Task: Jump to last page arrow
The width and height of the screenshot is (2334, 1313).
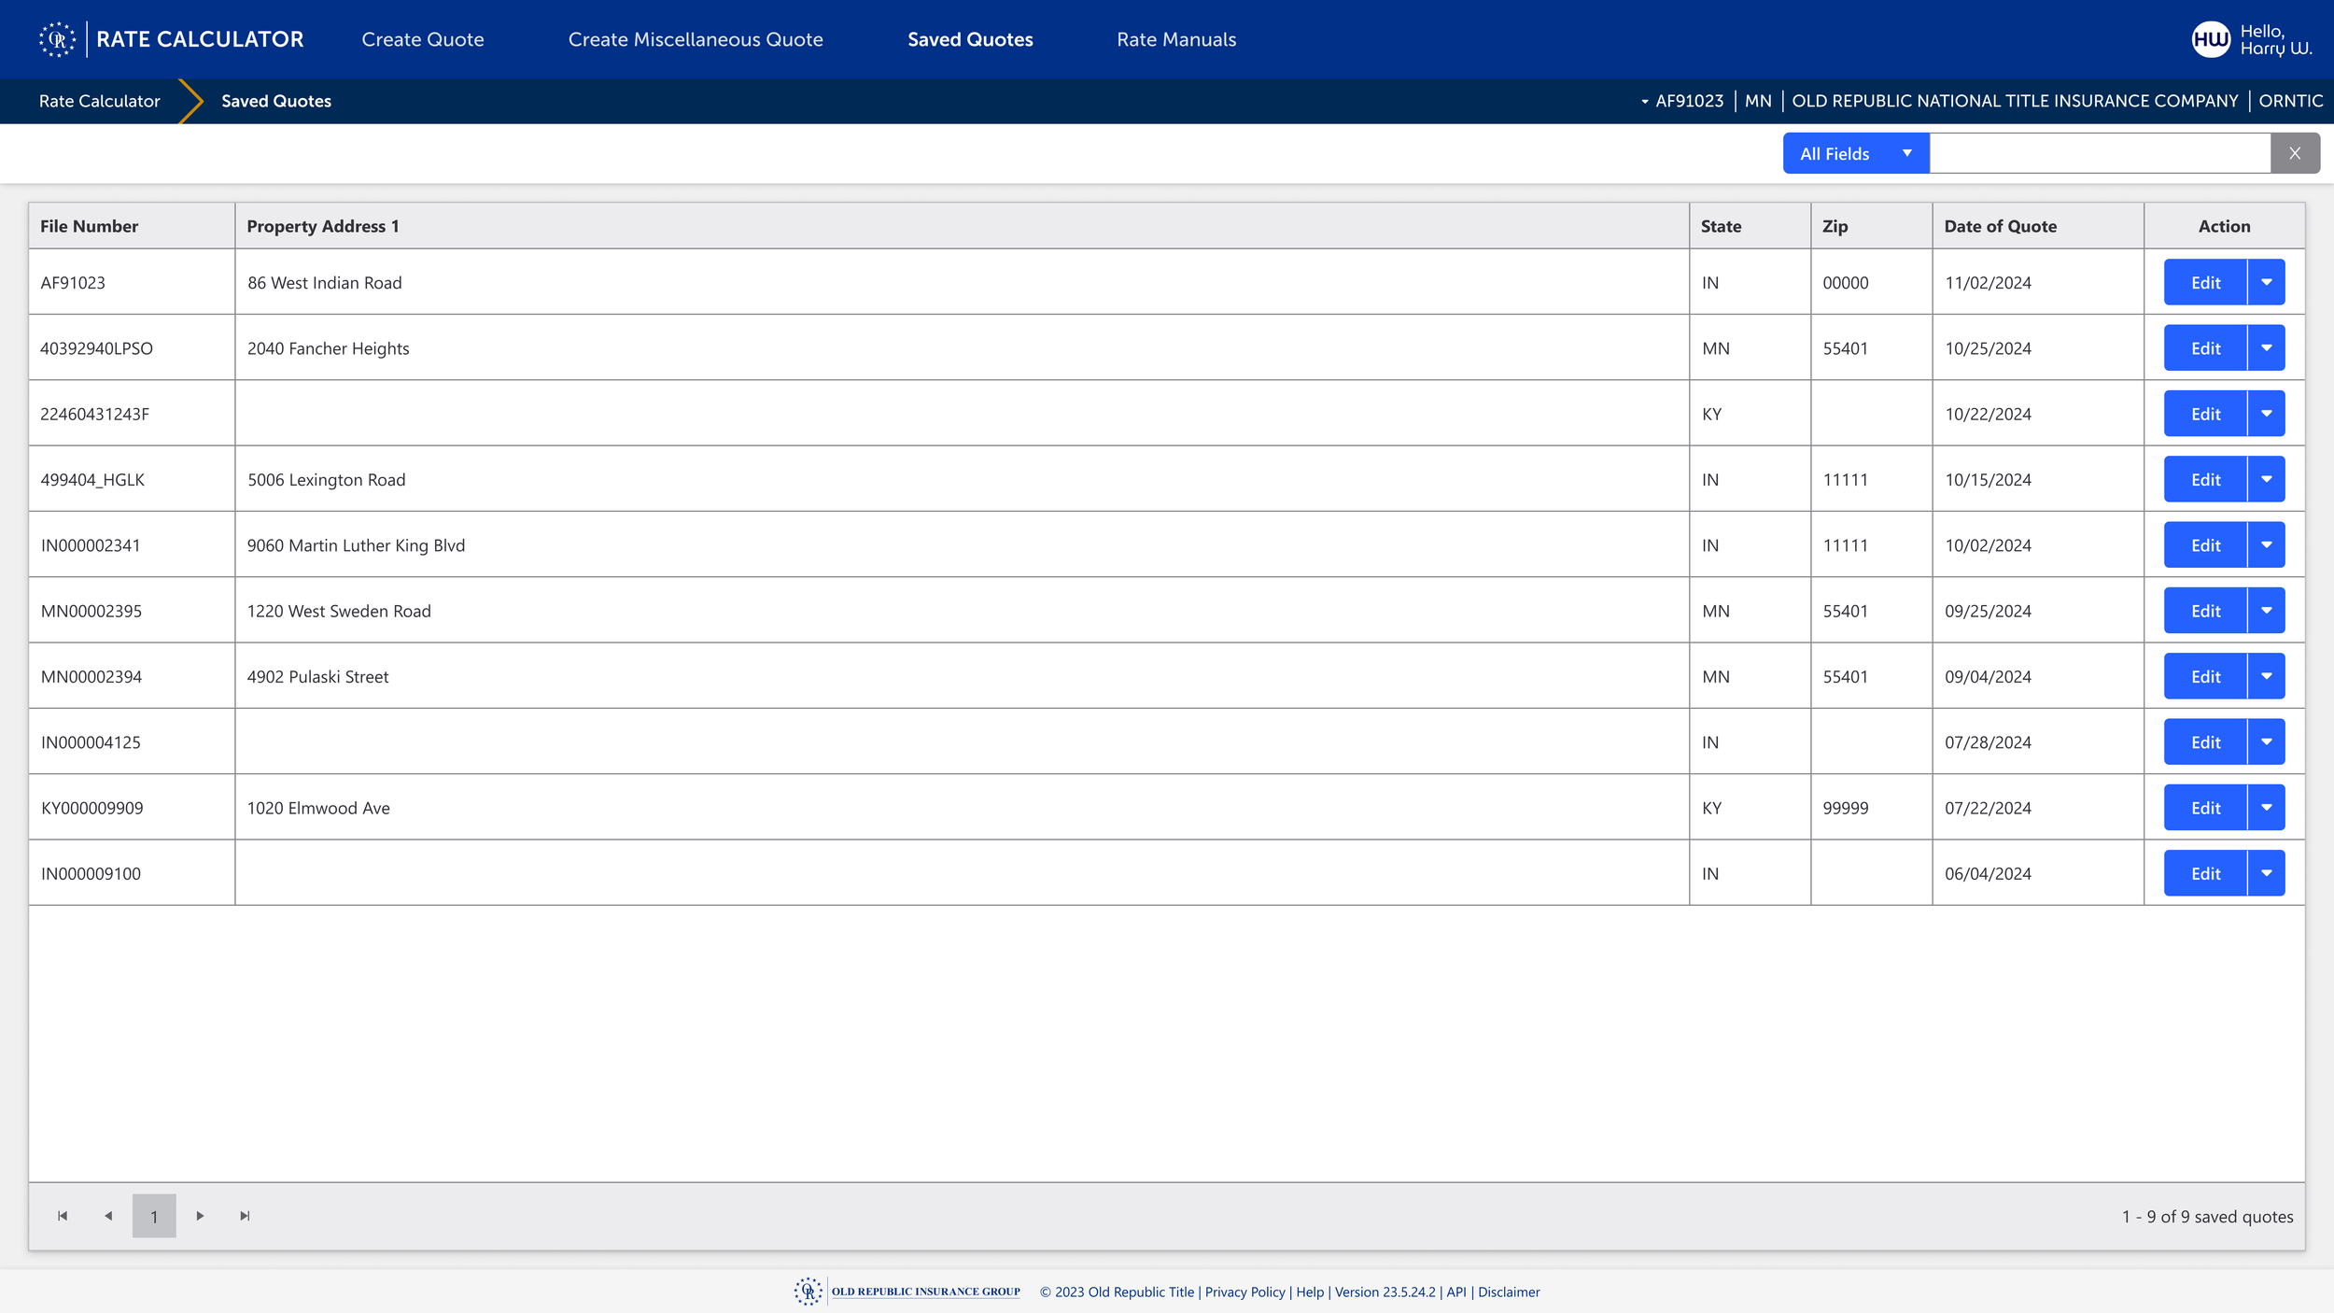Action: pos(245,1215)
